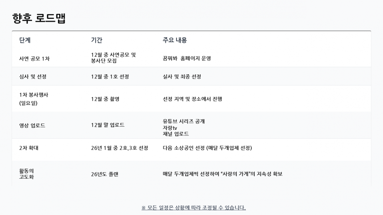Click '선정 지역 및 장소에서 진행' text
Image resolution: width=383 pixels, height=215 pixels.
(192, 99)
